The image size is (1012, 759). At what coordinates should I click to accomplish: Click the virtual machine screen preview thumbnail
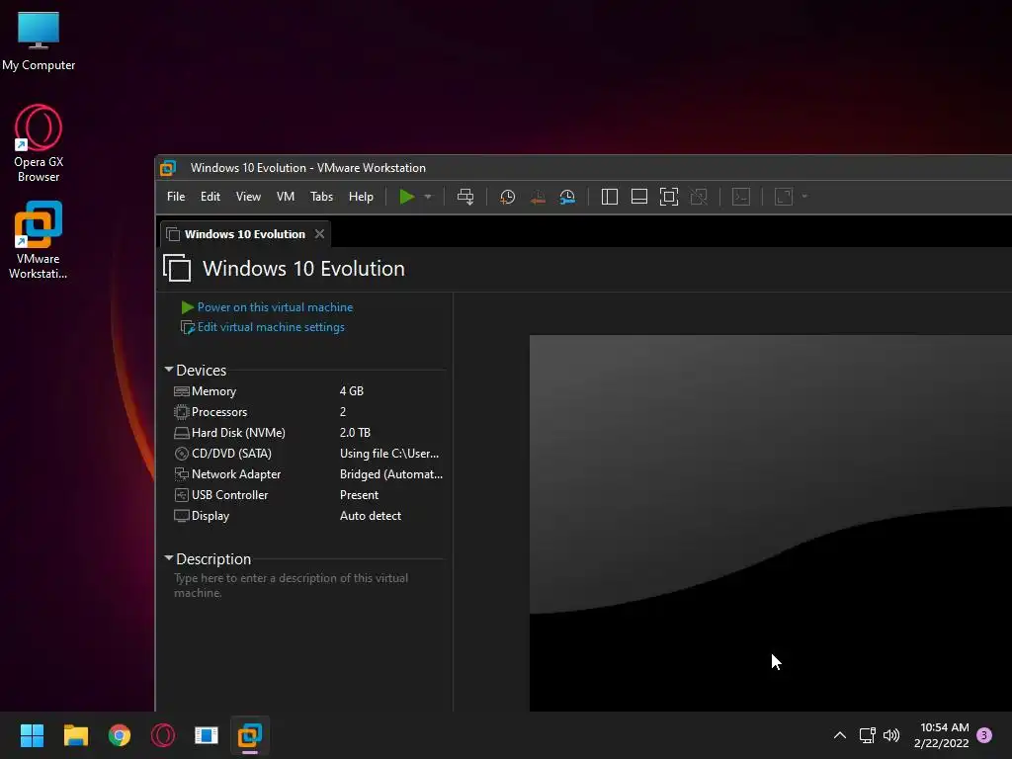(x=771, y=523)
